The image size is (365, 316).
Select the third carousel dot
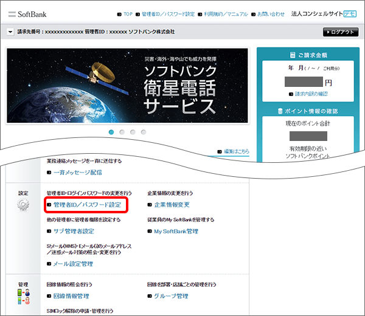pyautogui.click(x=133, y=132)
